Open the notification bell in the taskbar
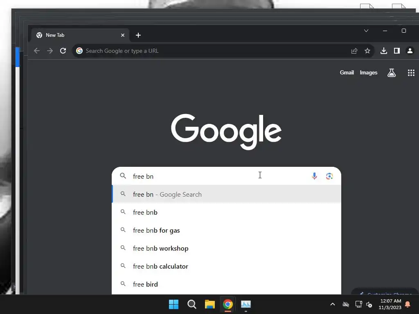 408,304
